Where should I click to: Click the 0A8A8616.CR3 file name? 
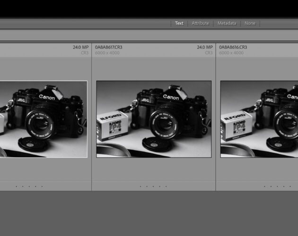coord(233,47)
